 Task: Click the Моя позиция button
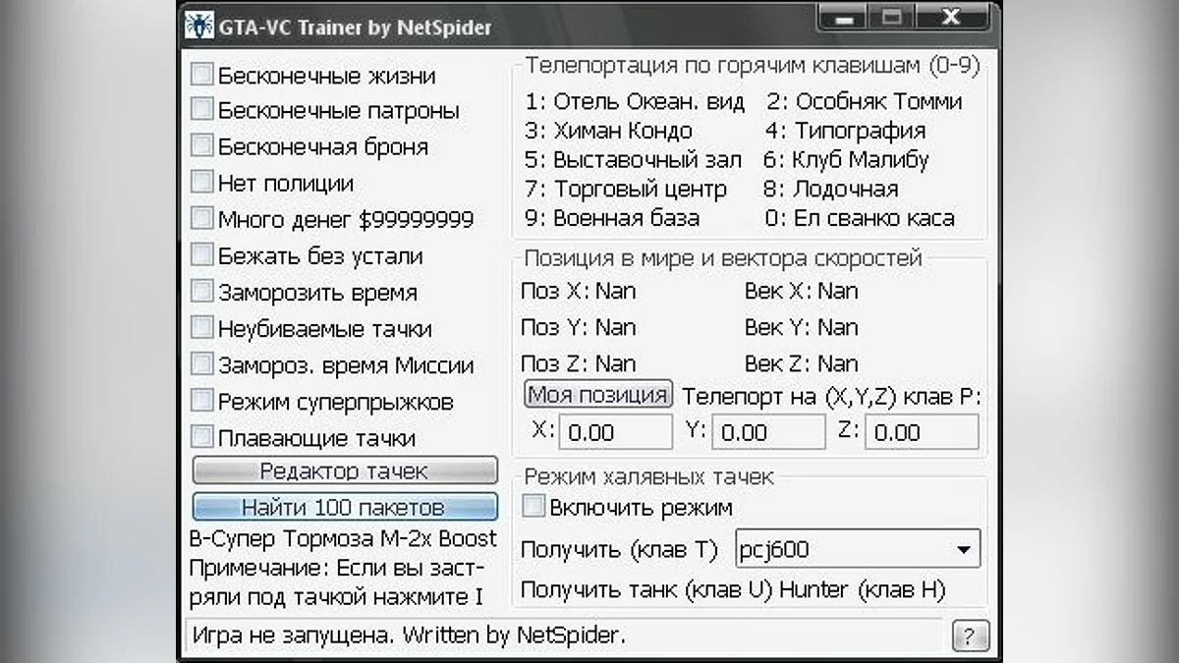[598, 395]
